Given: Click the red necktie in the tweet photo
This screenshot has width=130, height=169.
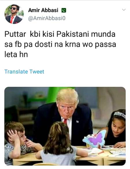Looking at the screenshot, I should [65, 121].
